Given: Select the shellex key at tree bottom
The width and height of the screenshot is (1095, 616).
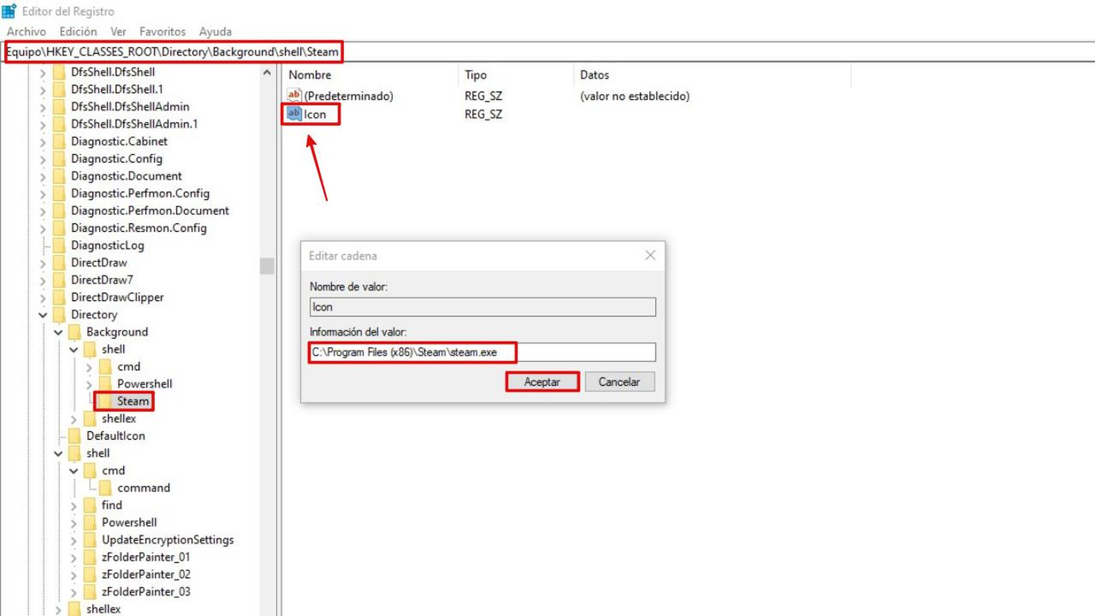Looking at the screenshot, I should coord(104,609).
